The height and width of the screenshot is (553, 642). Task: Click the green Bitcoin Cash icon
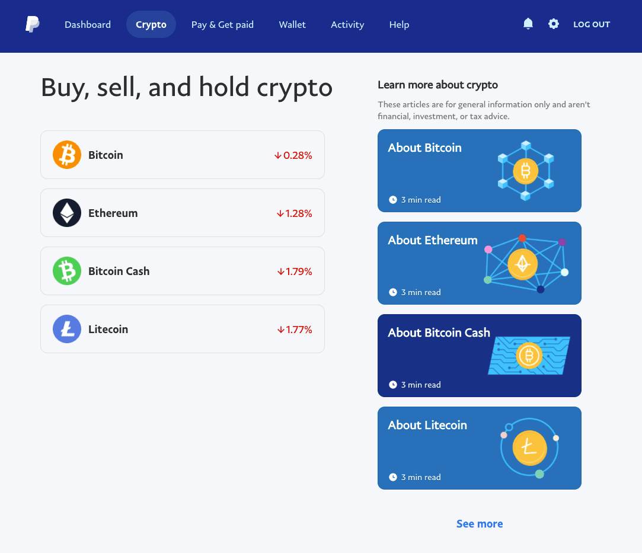point(67,271)
